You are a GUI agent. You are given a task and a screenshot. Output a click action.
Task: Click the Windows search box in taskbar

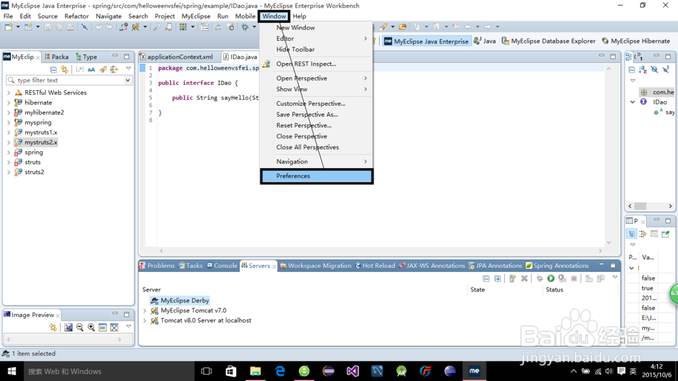coord(109,371)
